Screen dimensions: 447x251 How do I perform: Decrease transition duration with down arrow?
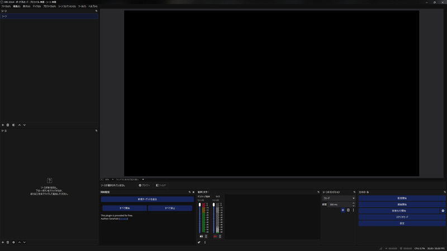click(x=354, y=206)
